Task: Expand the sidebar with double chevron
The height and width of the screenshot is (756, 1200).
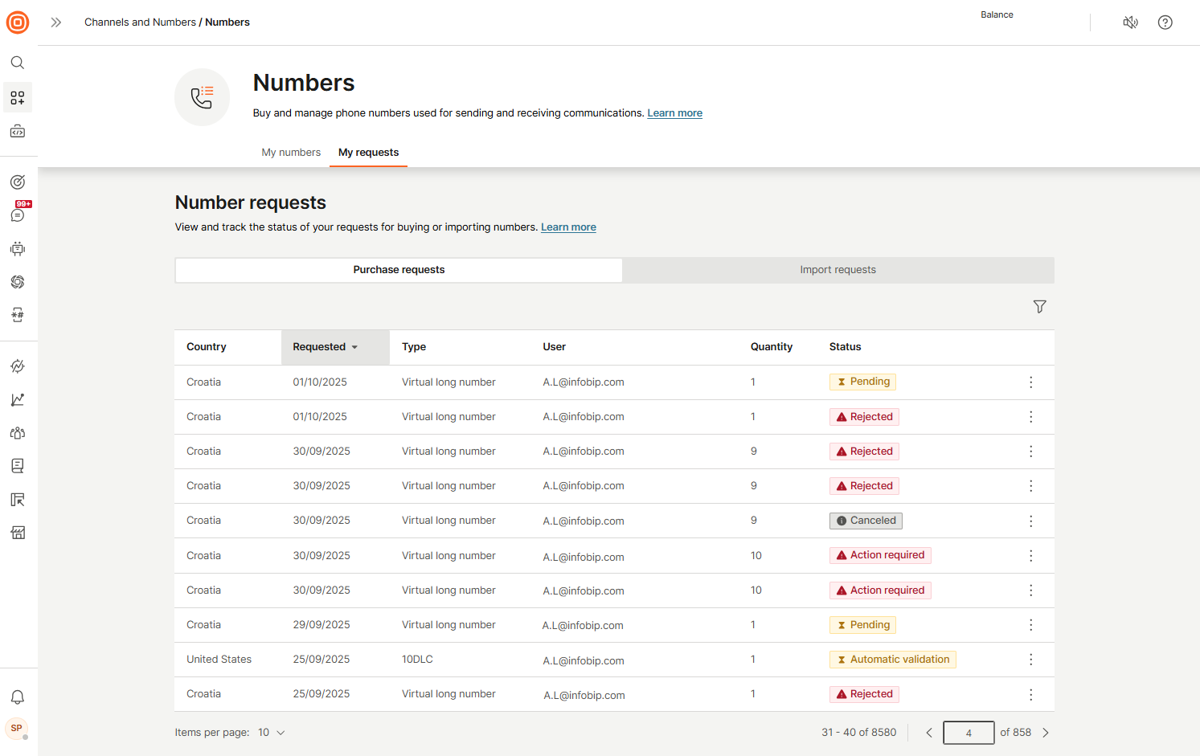Action: 56,22
